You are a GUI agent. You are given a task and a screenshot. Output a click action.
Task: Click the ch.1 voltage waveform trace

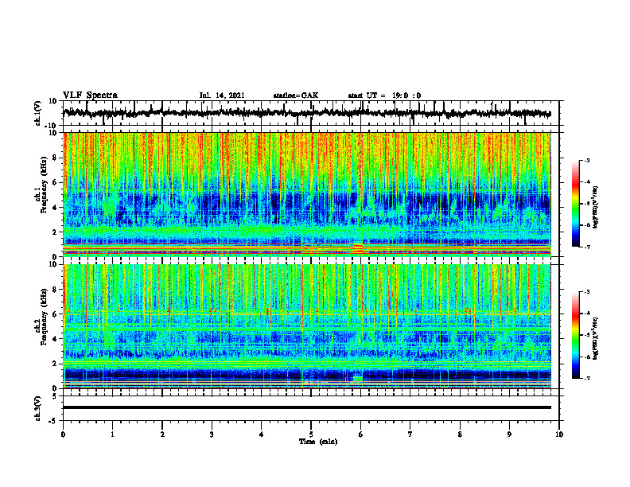[x=307, y=113]
